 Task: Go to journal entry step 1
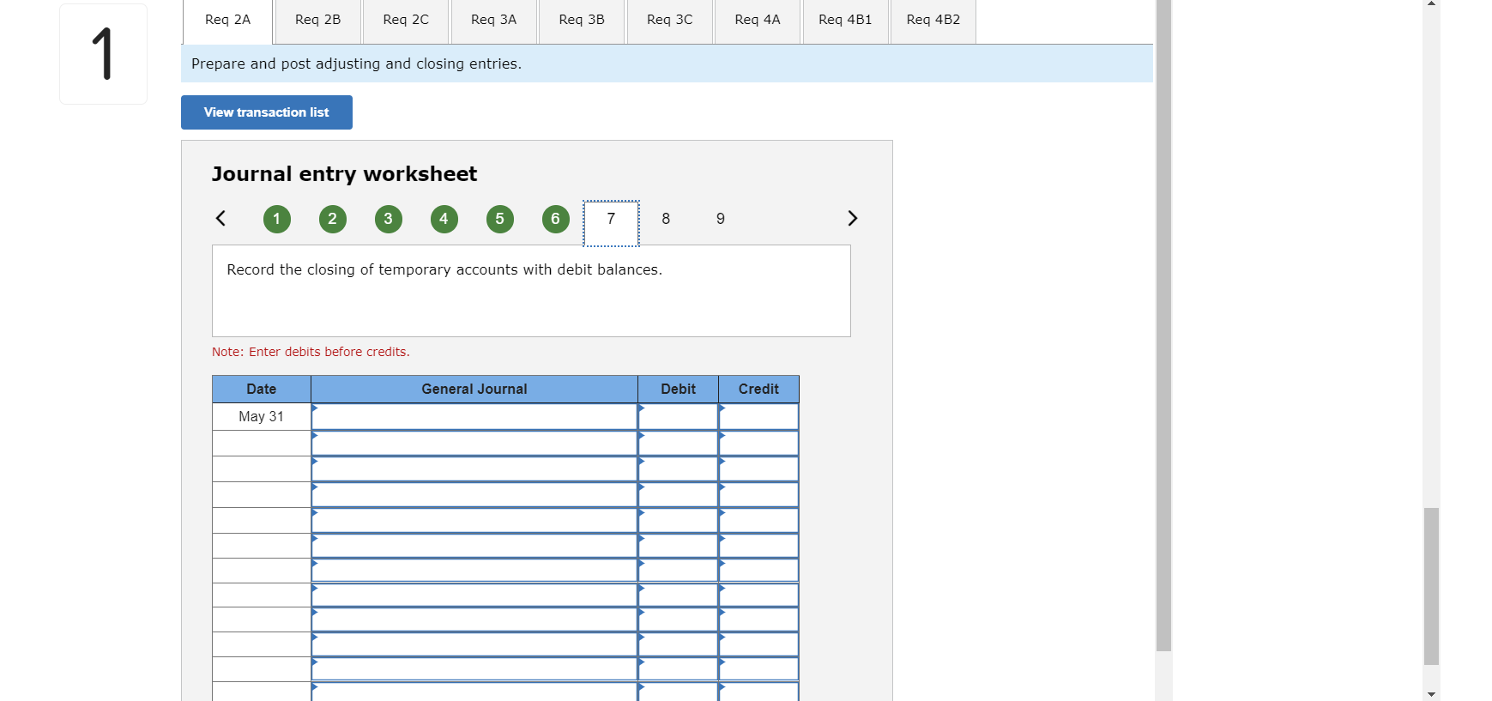[276, 219]
